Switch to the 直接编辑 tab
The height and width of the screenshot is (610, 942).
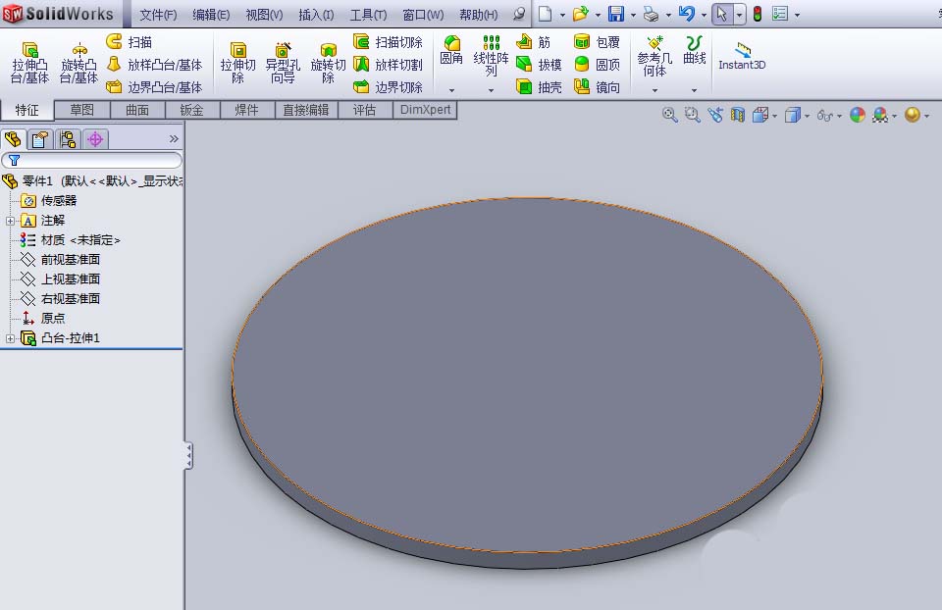point(306,110)
